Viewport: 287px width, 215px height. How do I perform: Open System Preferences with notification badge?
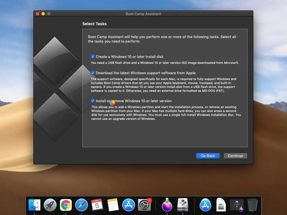coord(144,205)
